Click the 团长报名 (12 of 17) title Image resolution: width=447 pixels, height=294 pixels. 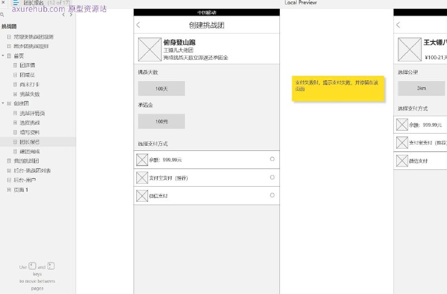point(47,3)
